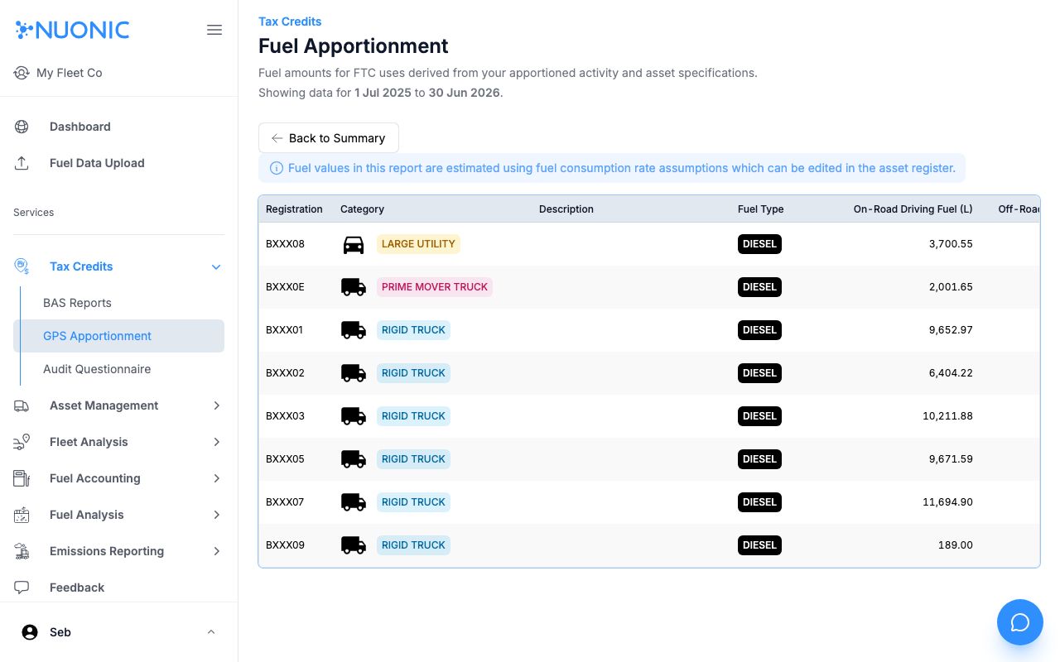Collapse the Tax Credits section chevron
Image resolution: width=1060 pixels, height=662 pixels.
click(216, 266)
